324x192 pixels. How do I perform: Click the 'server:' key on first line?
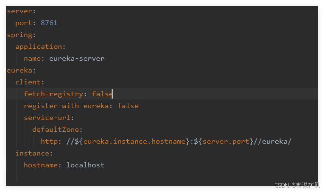point(21,11)
